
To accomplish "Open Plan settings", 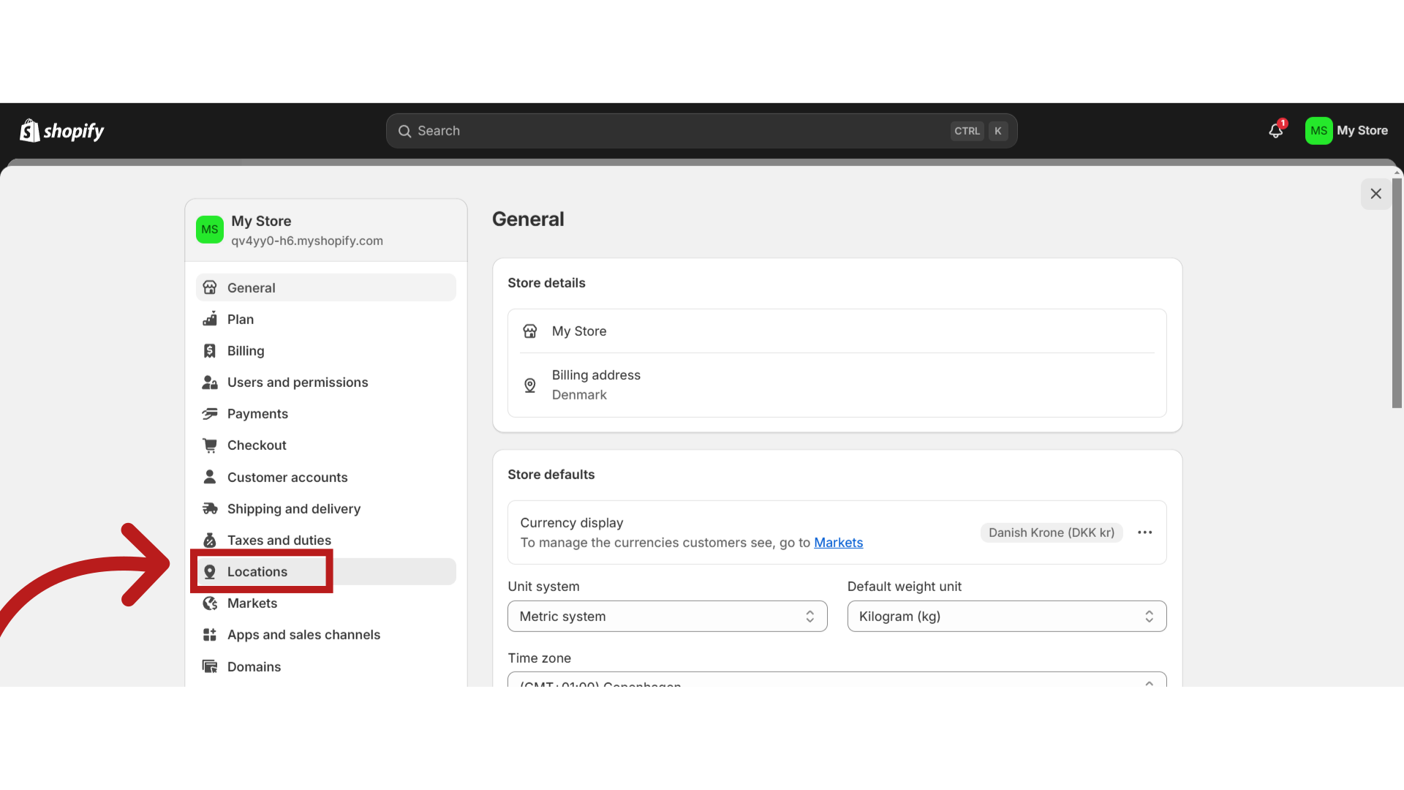I will pyautogui.click(x=326, y=319).
